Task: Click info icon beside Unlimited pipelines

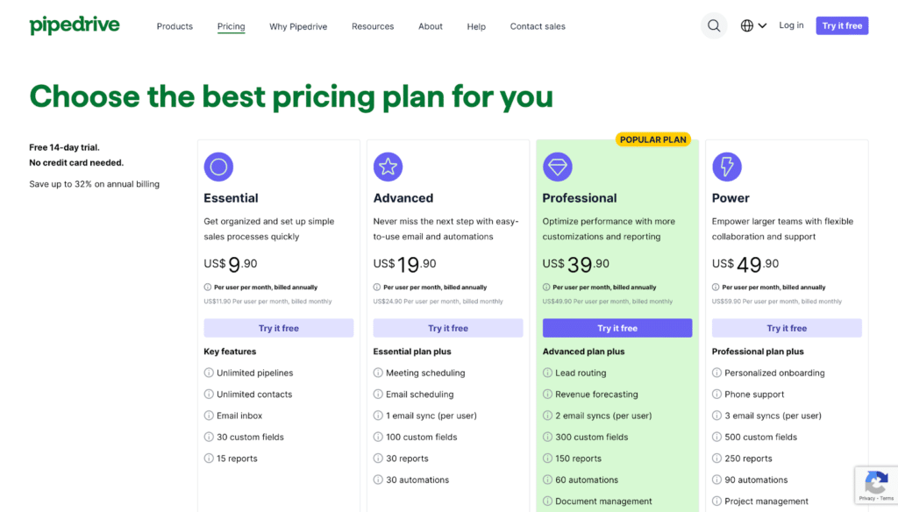Action: 209,373
